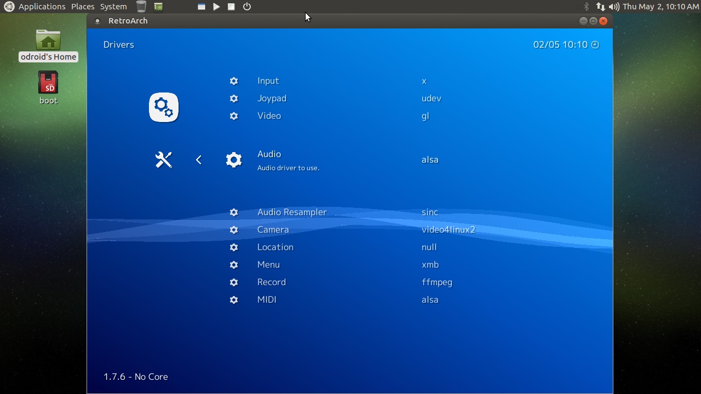
Task: Open the Applications menu
Action: [42, 7]
